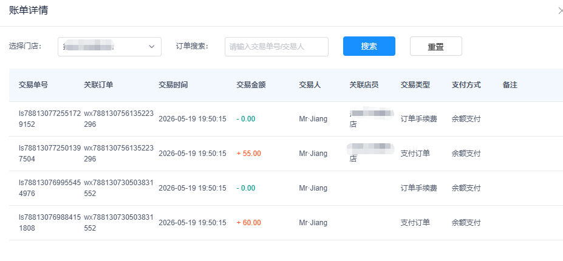Click the blue 搜索 button
Viewport: 563px width, 261px height.
pyautogui.click(x=369, y=46)
